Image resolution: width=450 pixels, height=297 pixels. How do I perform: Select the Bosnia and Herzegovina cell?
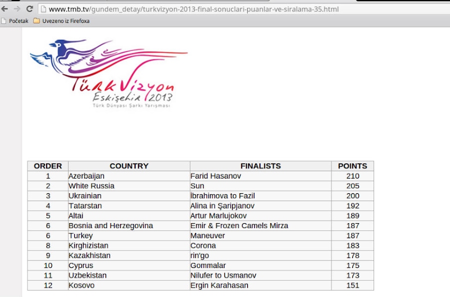[x=110, y=226]
